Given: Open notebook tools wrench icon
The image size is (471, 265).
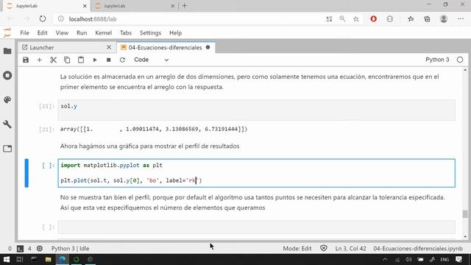Looking at the screenshot, I should (7, 124).
